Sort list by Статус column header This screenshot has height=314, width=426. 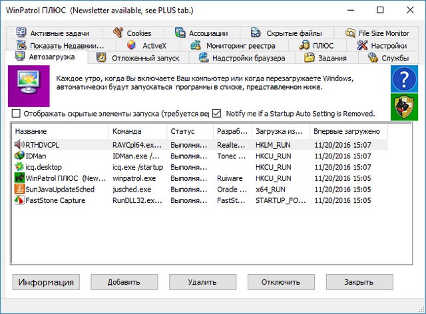(x=188, y=131)
